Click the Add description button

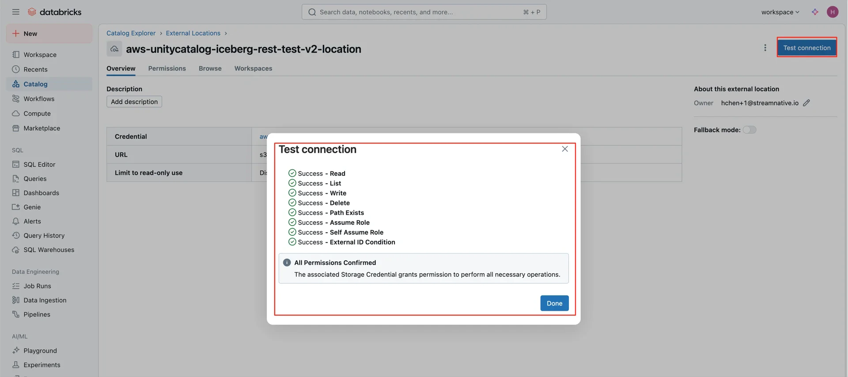(x=134, y=102)
